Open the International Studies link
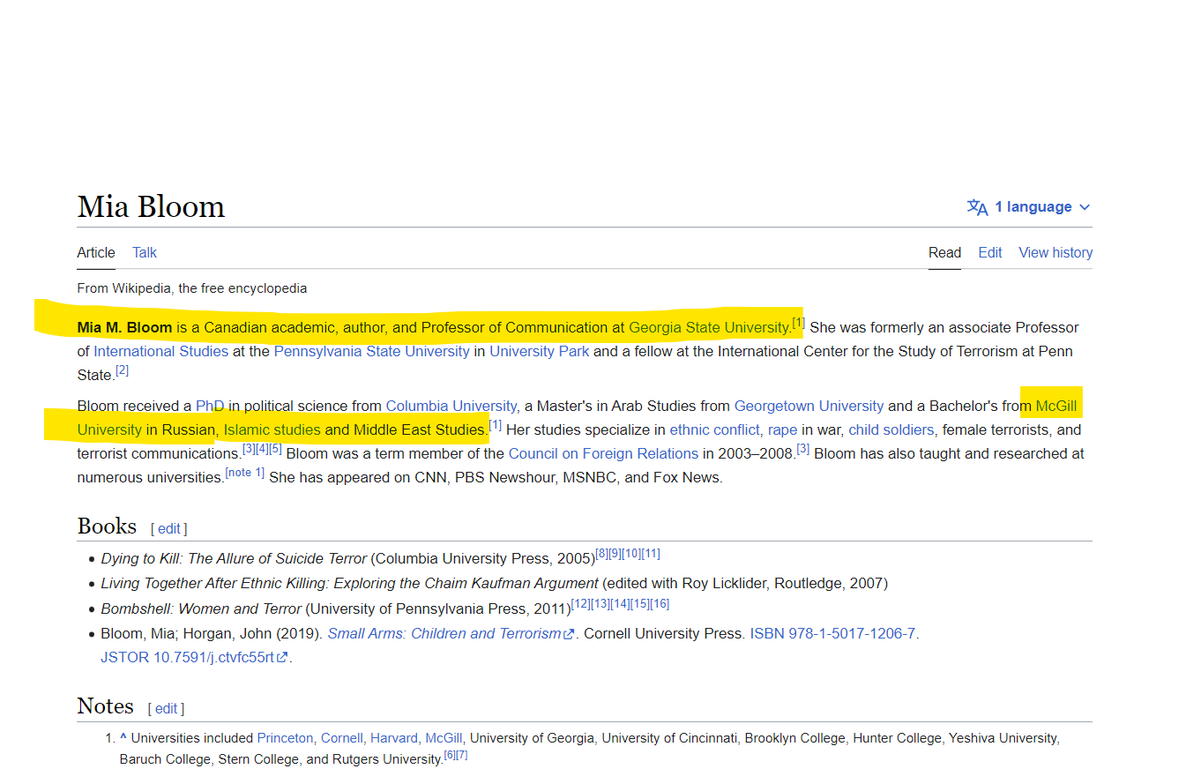1186x784 pixels. click(x=161, y=351)
